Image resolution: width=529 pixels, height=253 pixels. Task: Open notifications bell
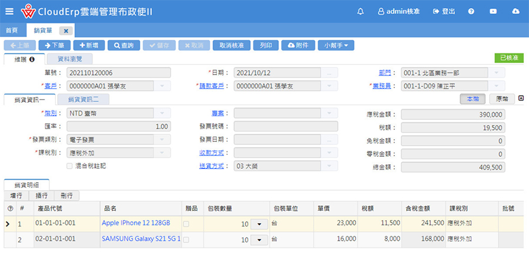click(360, 12)
